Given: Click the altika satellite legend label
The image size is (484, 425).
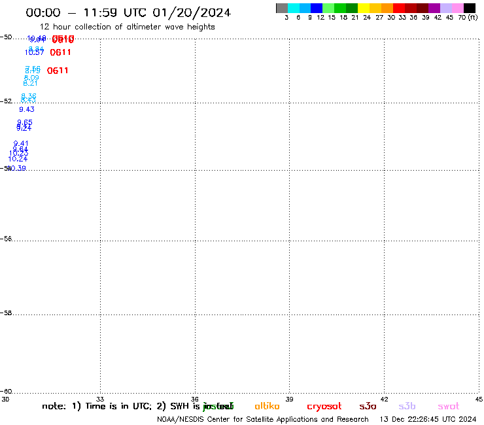Looking at the screenshot, I should 267,406.
